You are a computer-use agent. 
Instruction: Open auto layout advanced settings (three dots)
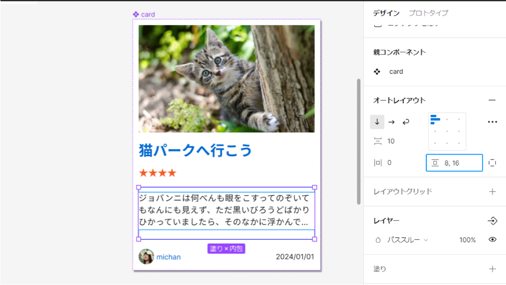[x=492, y=122]
